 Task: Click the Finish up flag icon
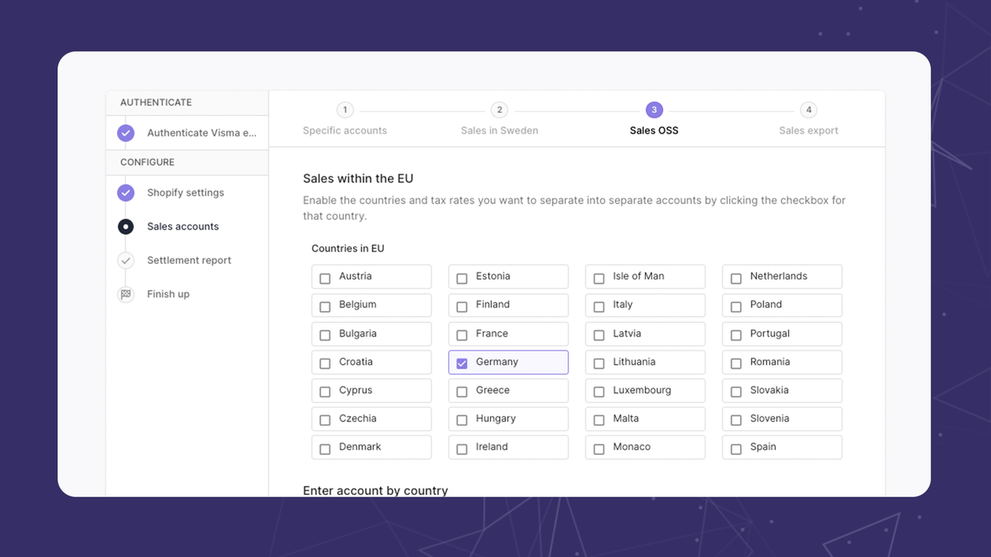pos(125,294)
